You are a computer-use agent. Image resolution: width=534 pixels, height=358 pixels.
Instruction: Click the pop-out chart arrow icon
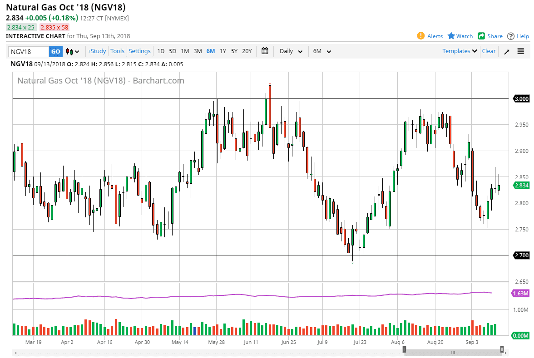507,51
